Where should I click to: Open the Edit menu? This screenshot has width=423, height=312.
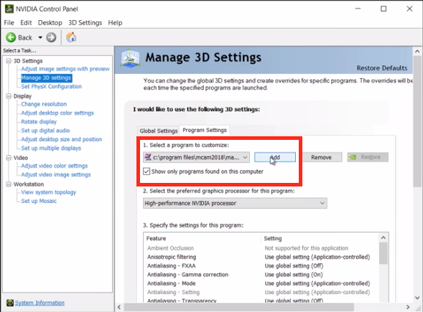point(26,23)
